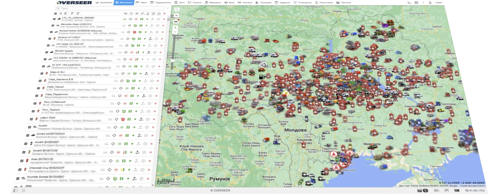Screen dimensions: 499x194
Task: Click the GPS flag icon in Техн_Куберський row
Action: pyautogui.click(x=144, y=104)
